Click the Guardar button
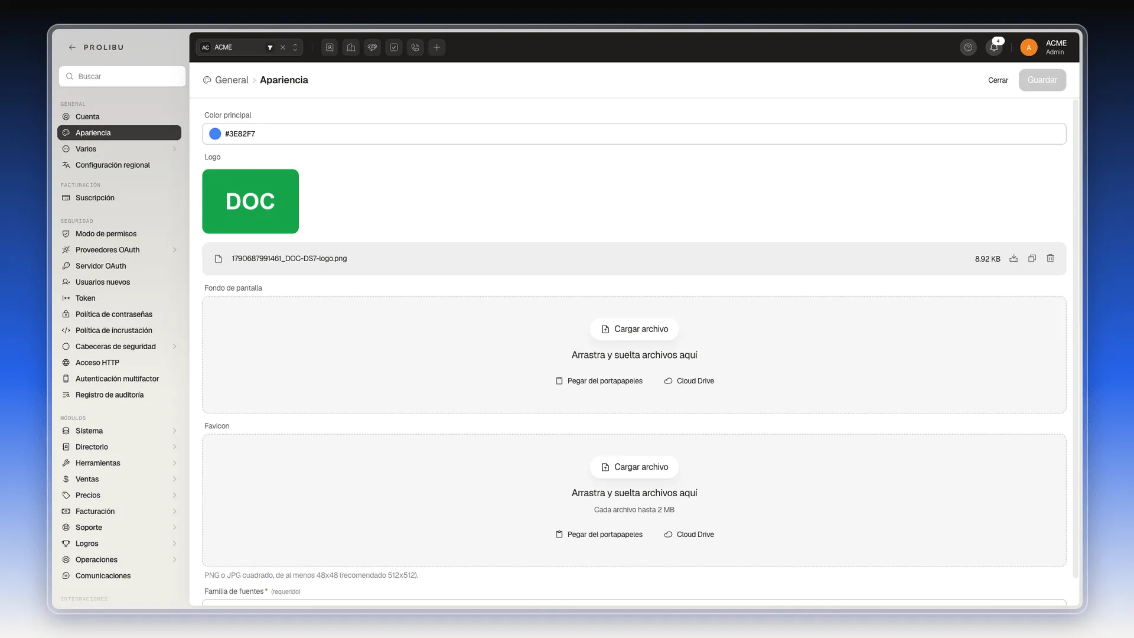 [x=1042, y=80]
